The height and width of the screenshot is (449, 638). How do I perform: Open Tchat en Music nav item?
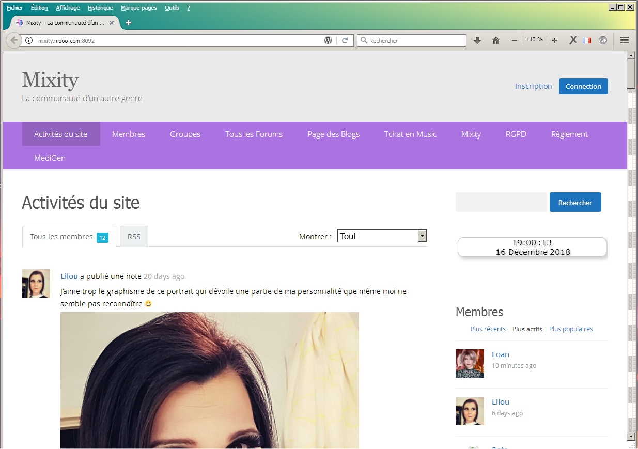point(410,134)
